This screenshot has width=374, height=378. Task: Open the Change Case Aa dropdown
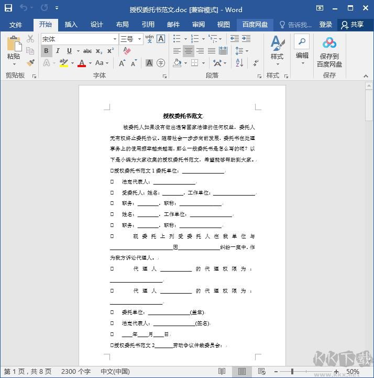pyautogui.click(x=102, y=63)
